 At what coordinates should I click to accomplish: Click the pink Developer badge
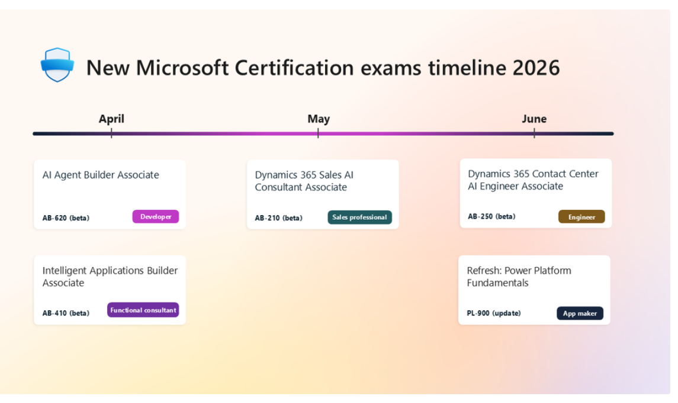point(155,217)
